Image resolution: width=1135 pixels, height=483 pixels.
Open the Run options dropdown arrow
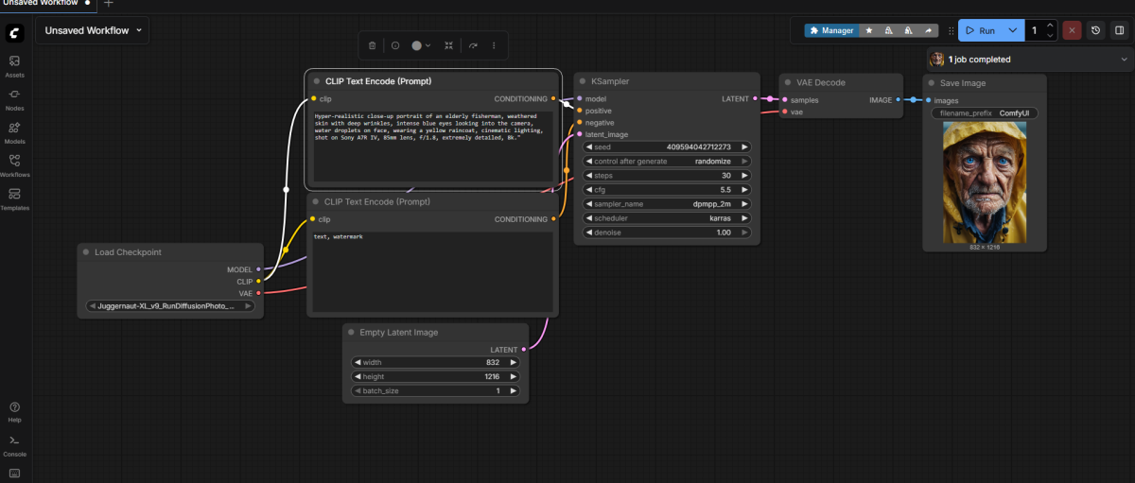pos(1012,30)
